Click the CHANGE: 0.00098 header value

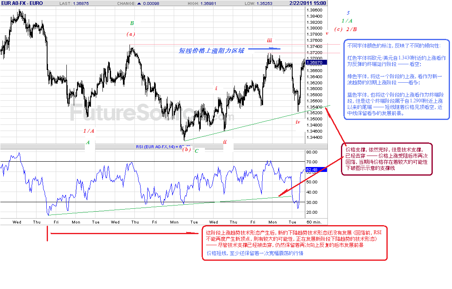click(138, 3)
